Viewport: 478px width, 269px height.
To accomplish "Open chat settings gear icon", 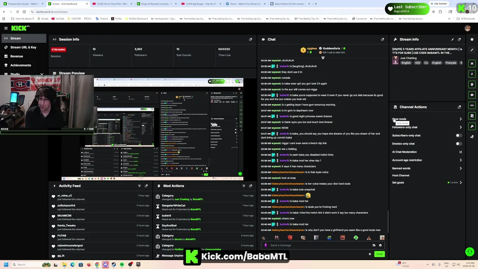I will tap(370, 254).
